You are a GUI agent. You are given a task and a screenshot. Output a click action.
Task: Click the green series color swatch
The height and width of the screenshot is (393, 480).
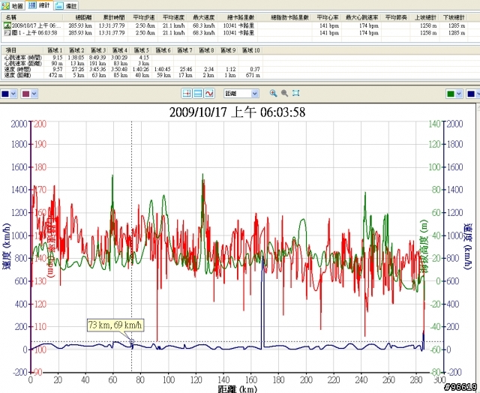coord(451,94)
